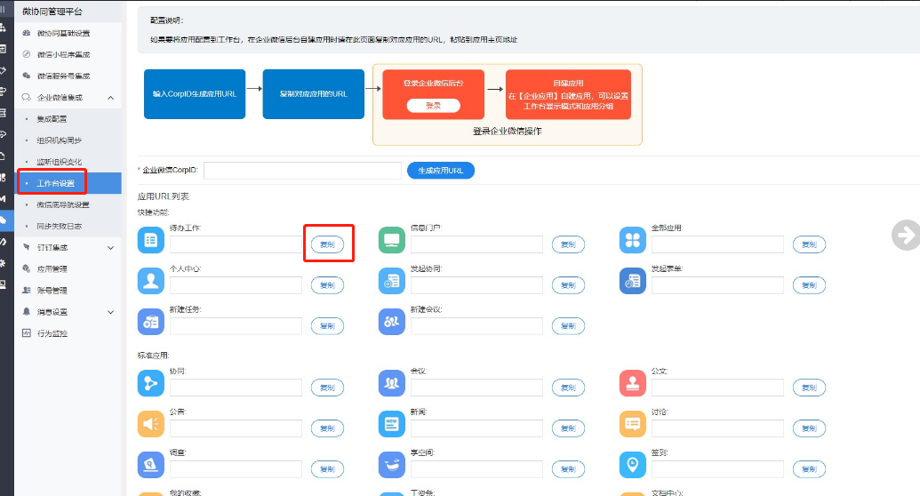This screenshot has height=496, width=920.
Task: Click the 个人中心 person icon
Action: coord(151,281)
